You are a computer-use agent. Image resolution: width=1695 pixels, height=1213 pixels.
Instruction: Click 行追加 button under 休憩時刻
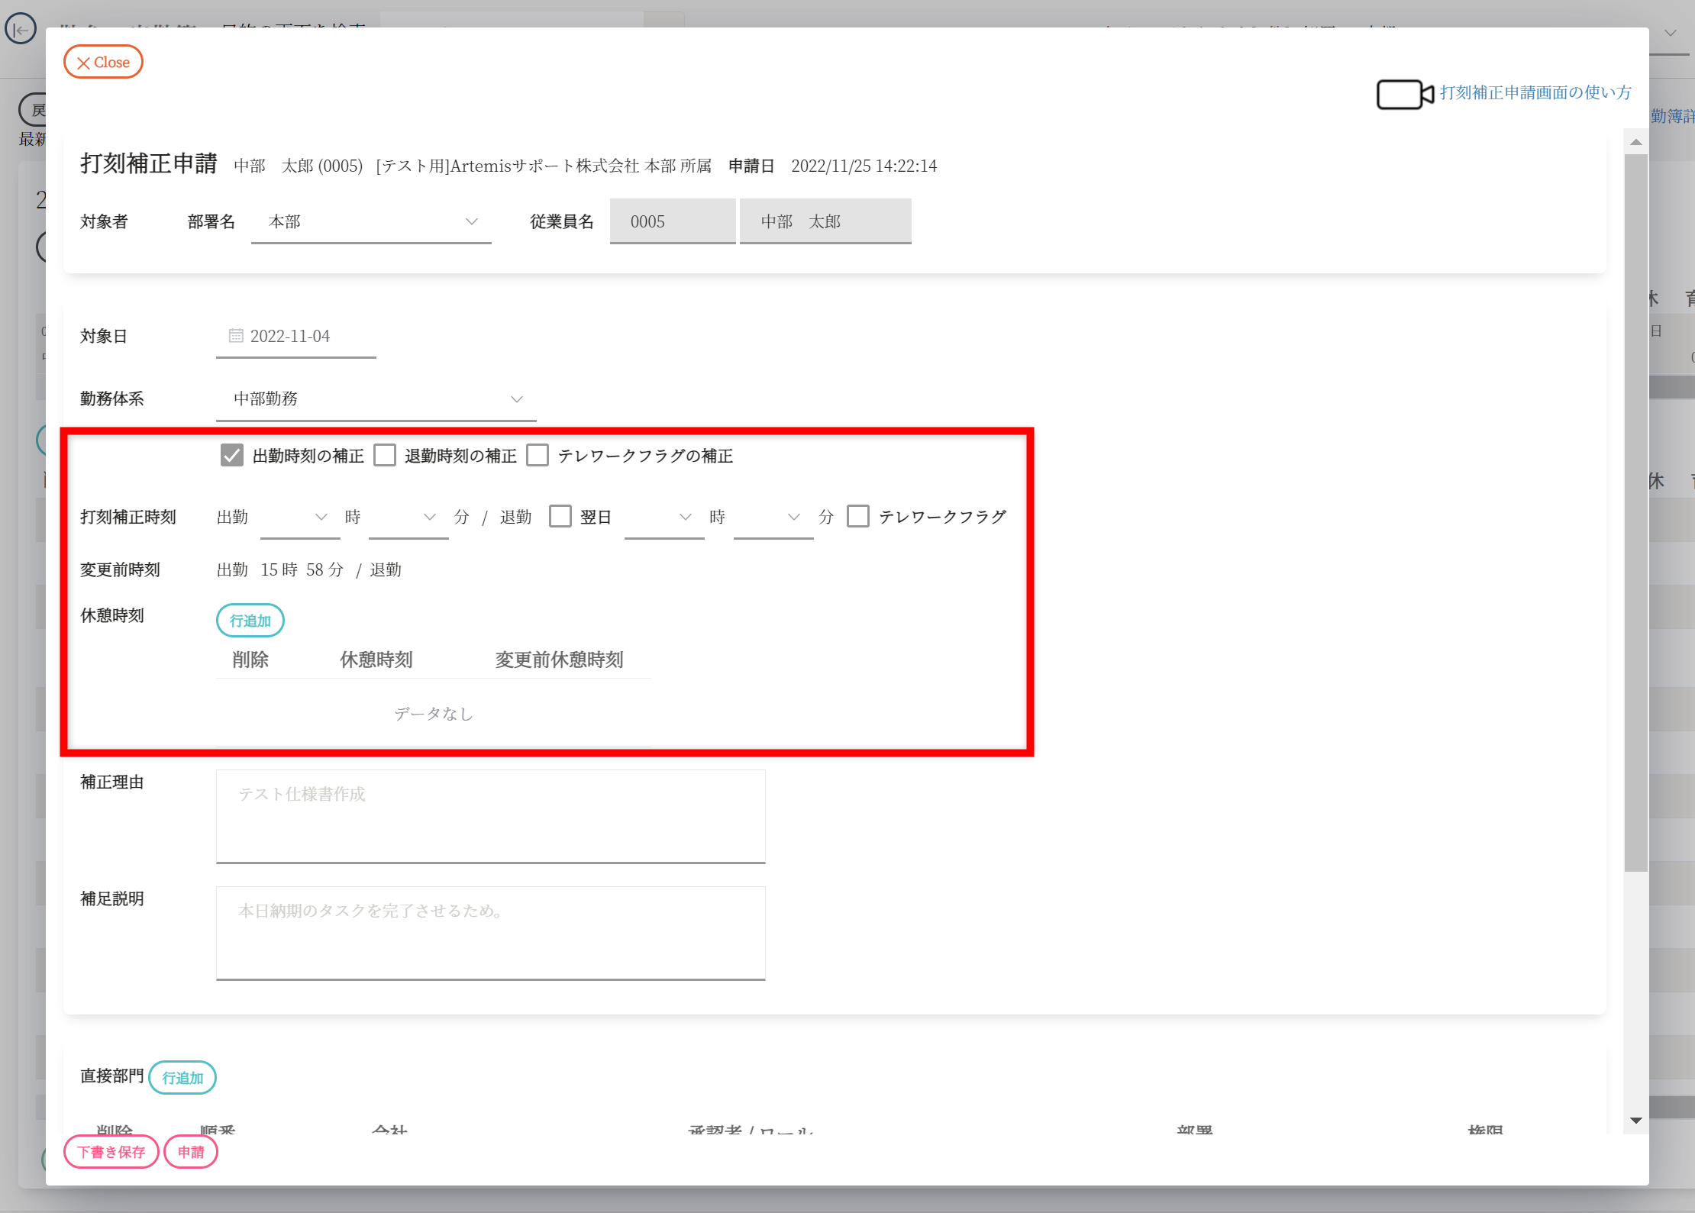point(250,621)
